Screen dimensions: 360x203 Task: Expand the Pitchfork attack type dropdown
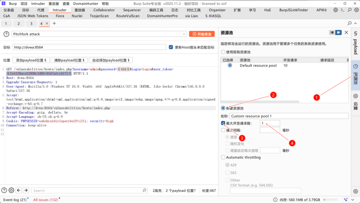184,34
